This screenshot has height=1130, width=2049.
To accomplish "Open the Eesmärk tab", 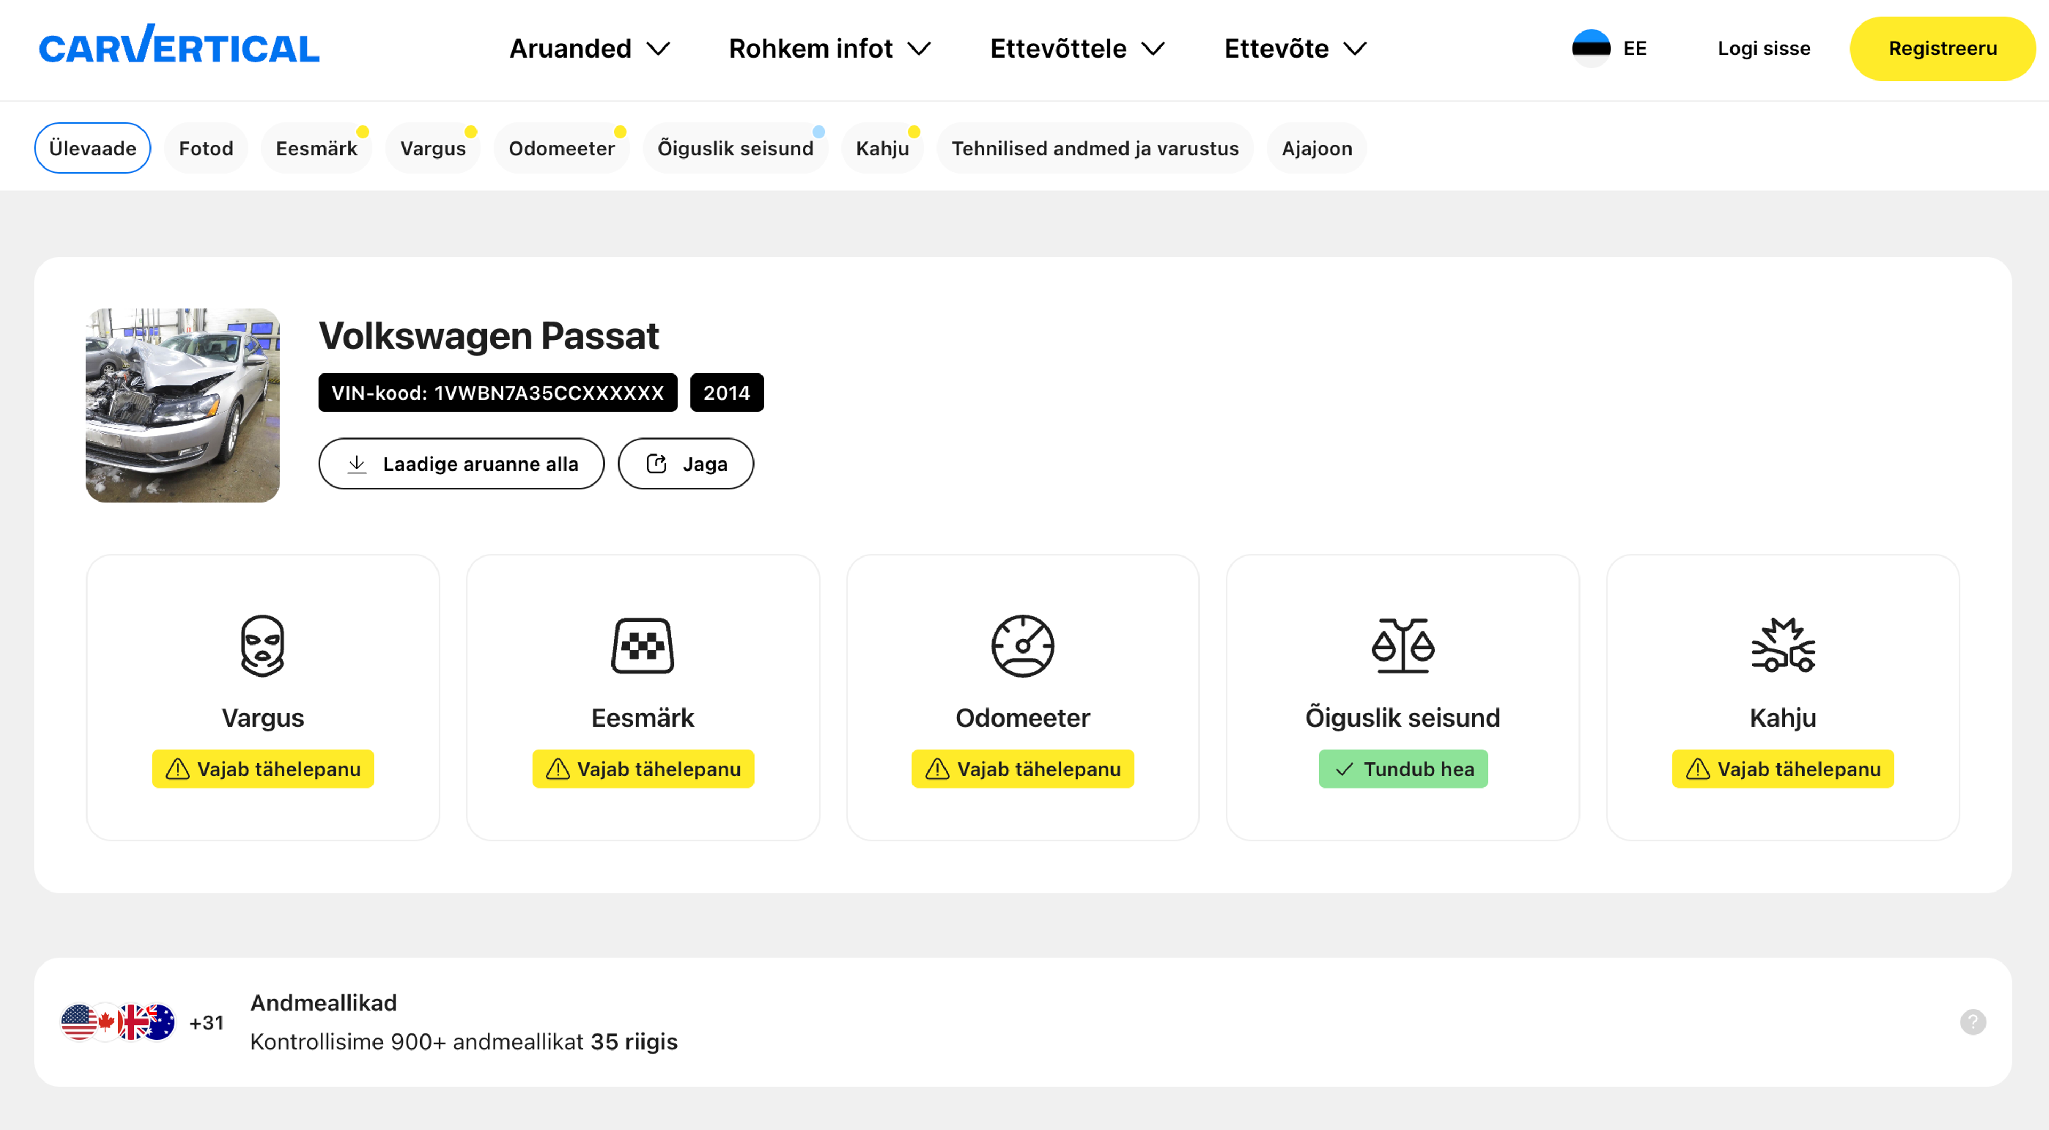I will tap(316, 148).
